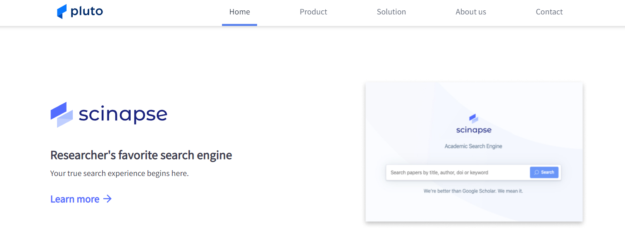
Task: Click the arrow next to Learn more
Action: 107,199
